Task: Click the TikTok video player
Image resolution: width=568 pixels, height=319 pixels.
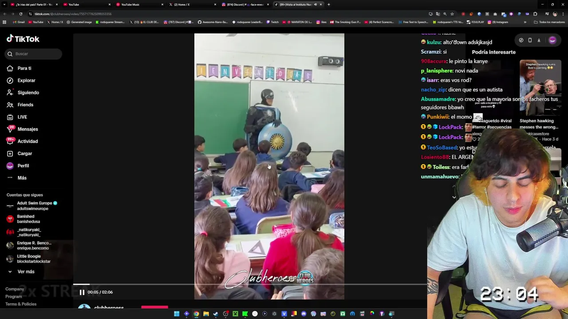Action: (x=269, y=166)
